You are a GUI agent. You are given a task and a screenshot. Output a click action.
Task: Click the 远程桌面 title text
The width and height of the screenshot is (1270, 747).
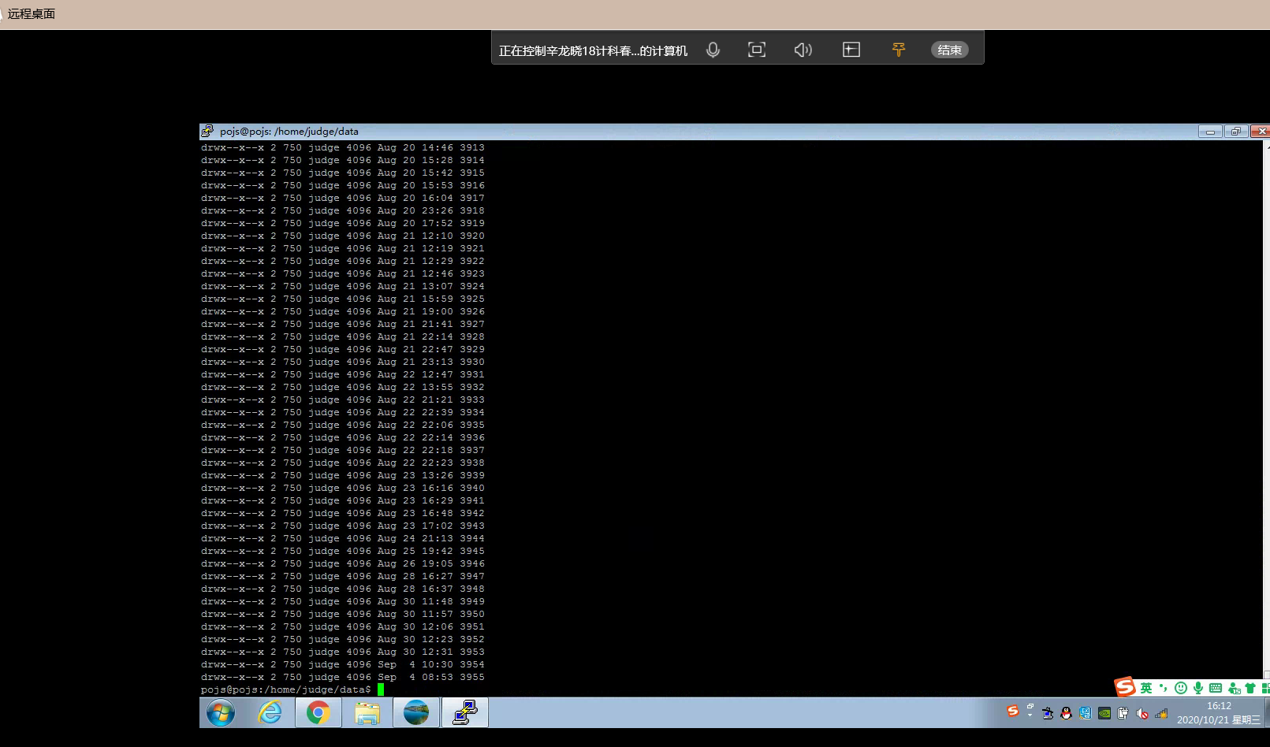(x=32, y=13)
